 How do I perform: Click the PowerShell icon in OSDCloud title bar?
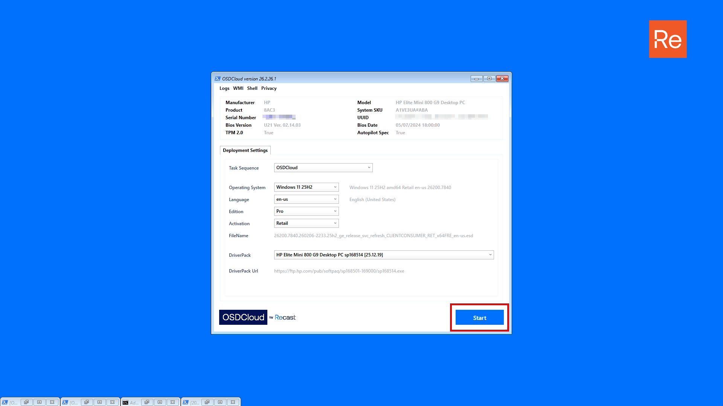click(x=217, y=79)
